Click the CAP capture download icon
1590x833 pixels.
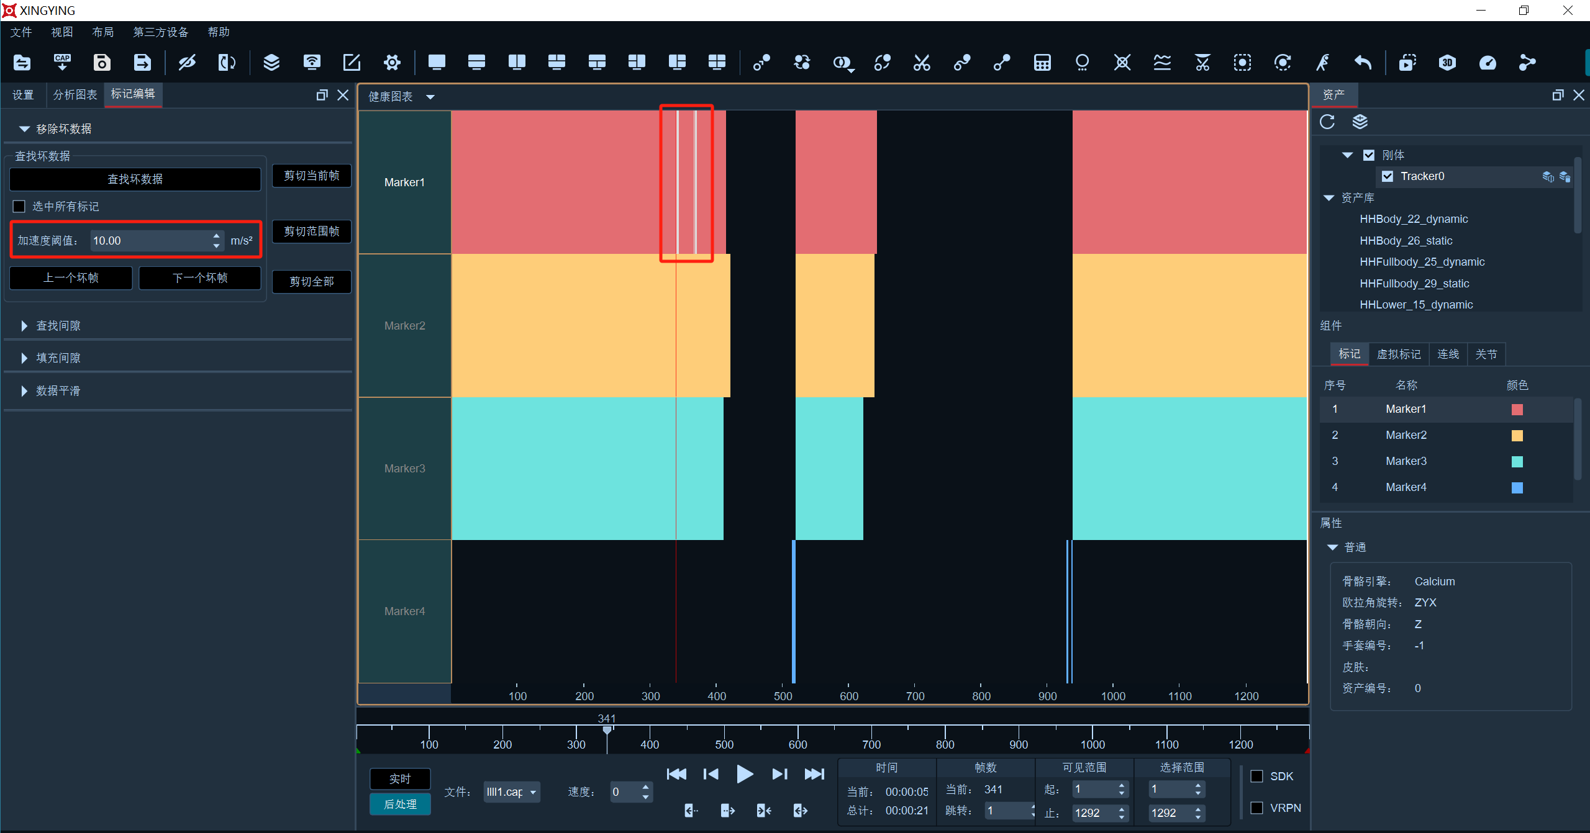pos(62,63)
